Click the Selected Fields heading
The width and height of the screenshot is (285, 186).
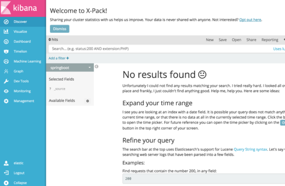point(61,79)
